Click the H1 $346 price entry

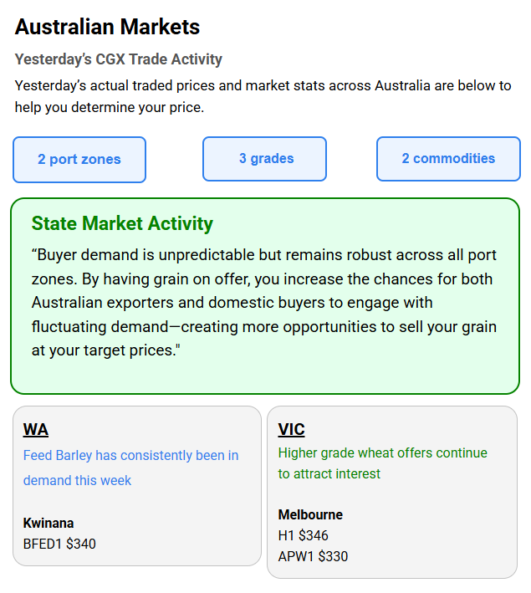[x=304, y=535]
